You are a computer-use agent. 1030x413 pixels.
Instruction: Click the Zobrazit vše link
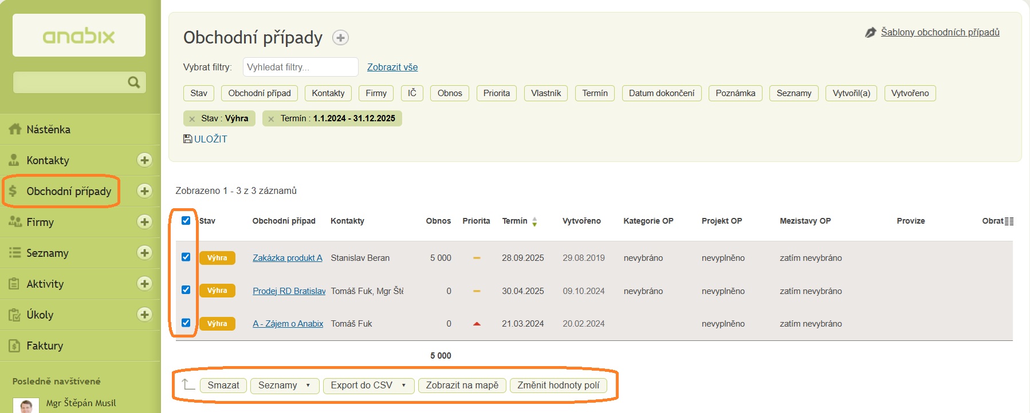pos(392,67)
